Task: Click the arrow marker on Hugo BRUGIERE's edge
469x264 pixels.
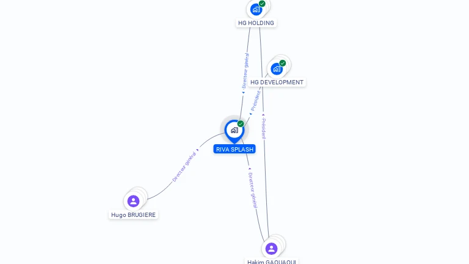Action: pyautogui.click(x=197, y=150)
